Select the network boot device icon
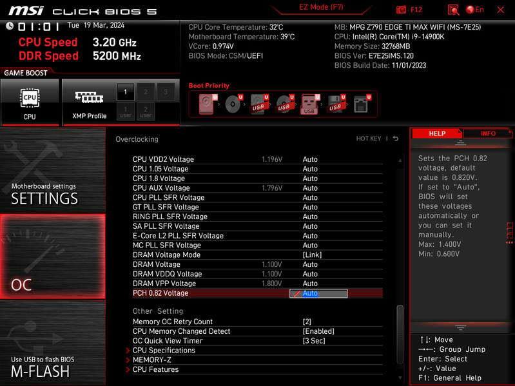Viewport: 515px width, 386px height. point(362,104)
